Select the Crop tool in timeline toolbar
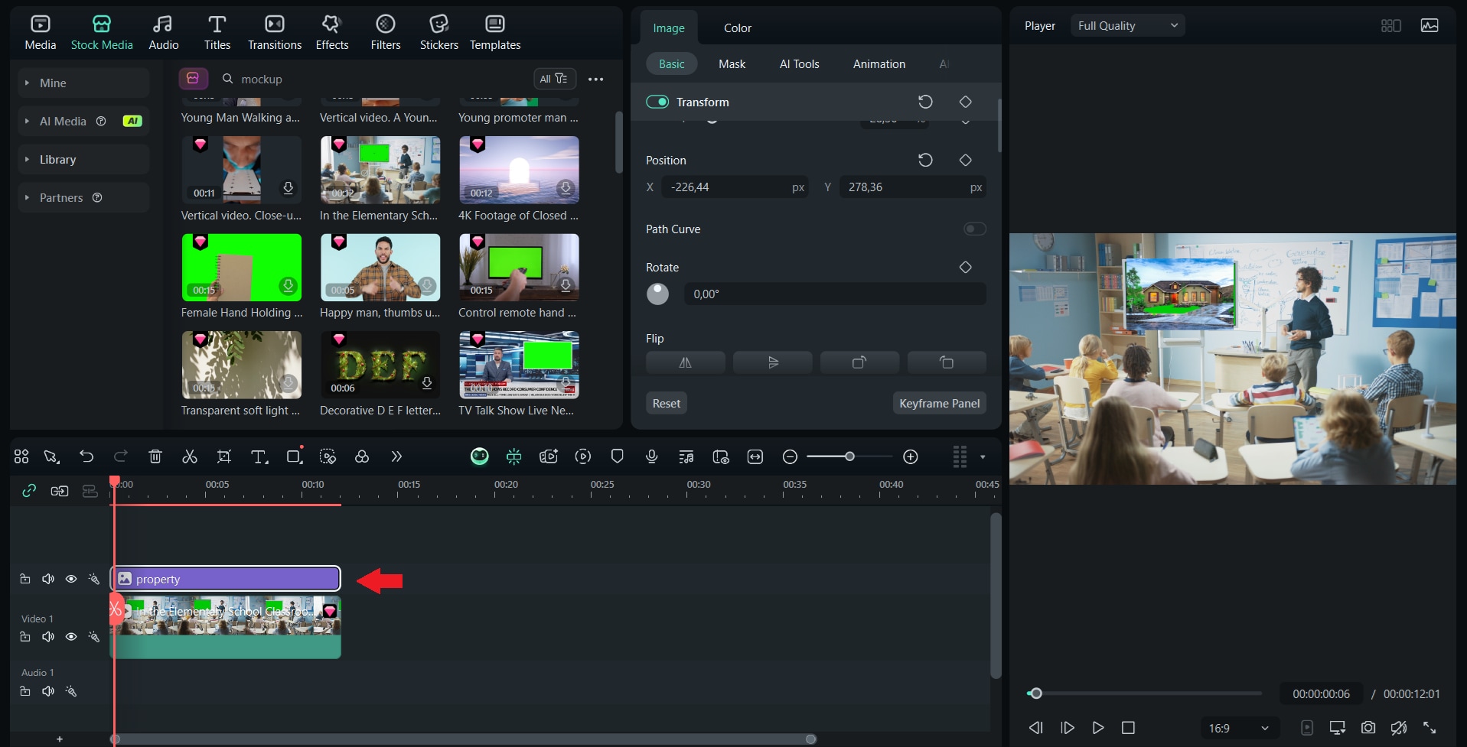 [224, 456]
